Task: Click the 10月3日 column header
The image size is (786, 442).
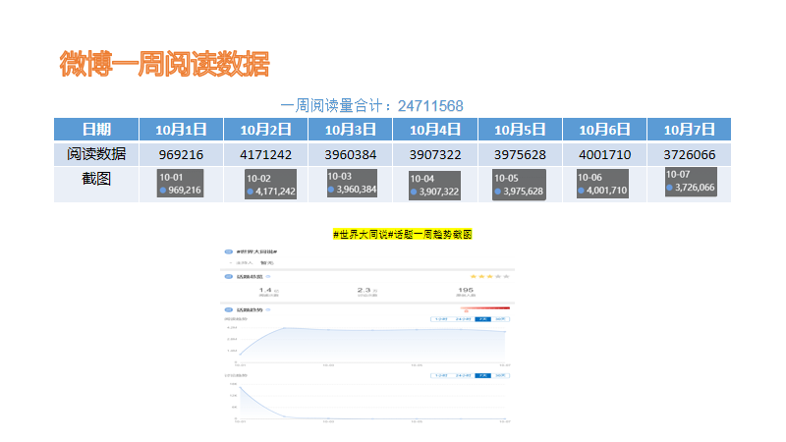Action: pyautogui.click(x=351, y=130)
